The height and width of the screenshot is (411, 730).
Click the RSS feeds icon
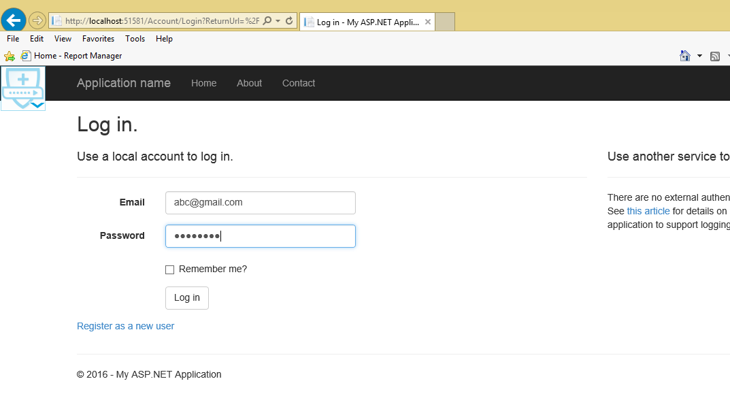pos(715,56)
